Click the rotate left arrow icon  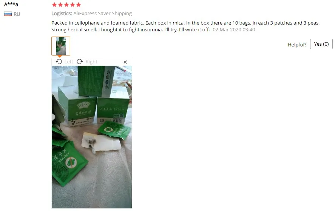click(x=59, y=62)
